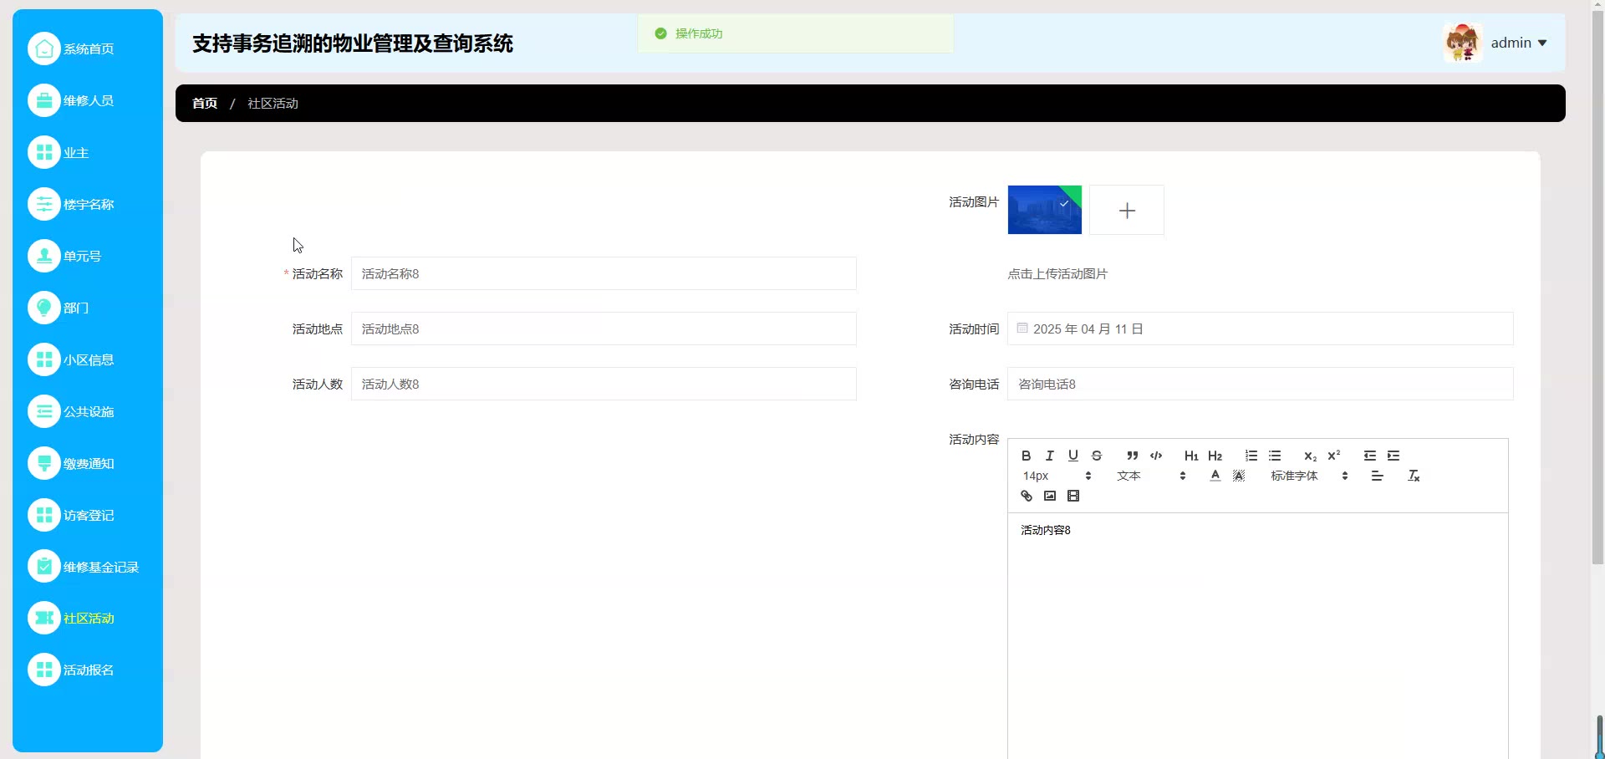Insert an image into the editor
The height and width of the screenshot is (759, 1605).
tap(1050, 497)
